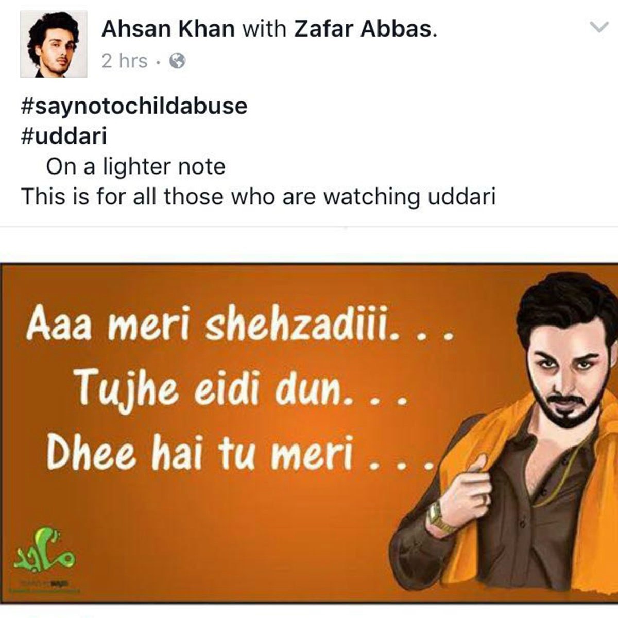Image resolution: width=618 pixels, height=618 pixels.
Task: Click the 'On a lighter note' text line
Action: [136, 166]
